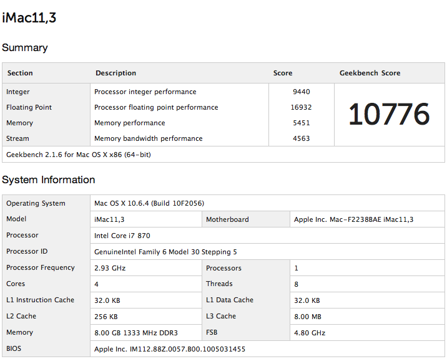Click the Model label

pyautogui.click(x=16, y=219)
